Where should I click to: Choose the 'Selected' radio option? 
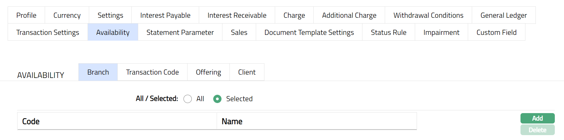[218, 99]
